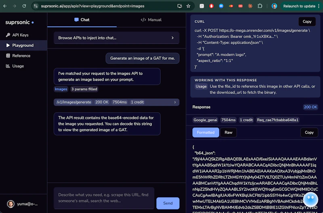
Task: Click the 3 params filled badge
Action: point(84,89)
